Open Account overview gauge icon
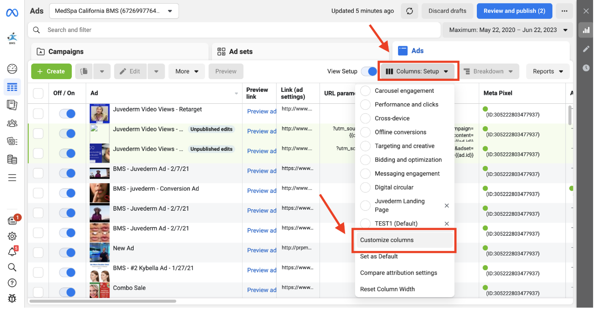Viewport: 594px width, 309px height. click(x=12, y=69)
